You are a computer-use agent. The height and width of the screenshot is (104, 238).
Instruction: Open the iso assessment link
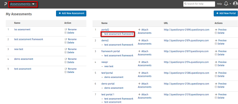(22, 29)
